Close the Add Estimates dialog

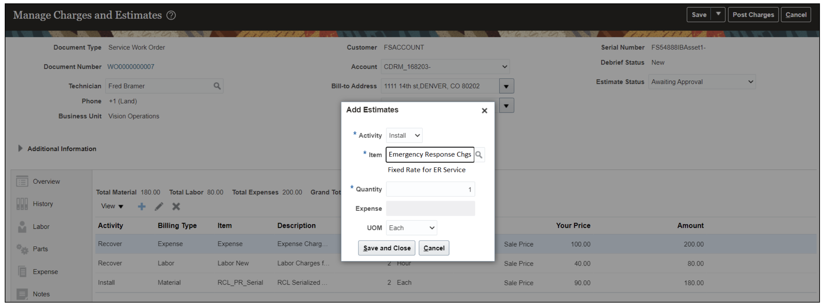click(x=484, y=111)
